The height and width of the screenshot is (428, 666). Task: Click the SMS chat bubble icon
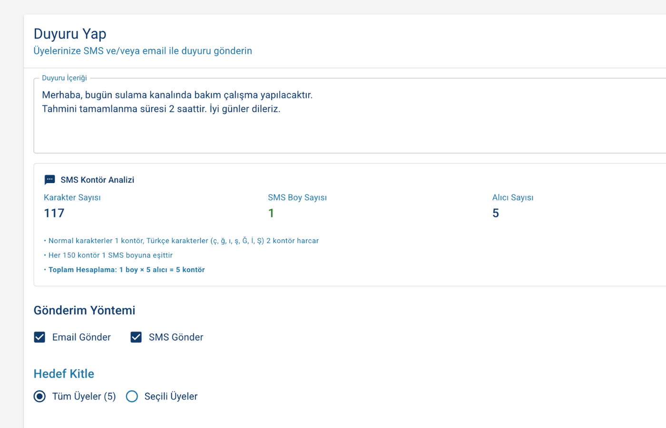tap(49, 180)
